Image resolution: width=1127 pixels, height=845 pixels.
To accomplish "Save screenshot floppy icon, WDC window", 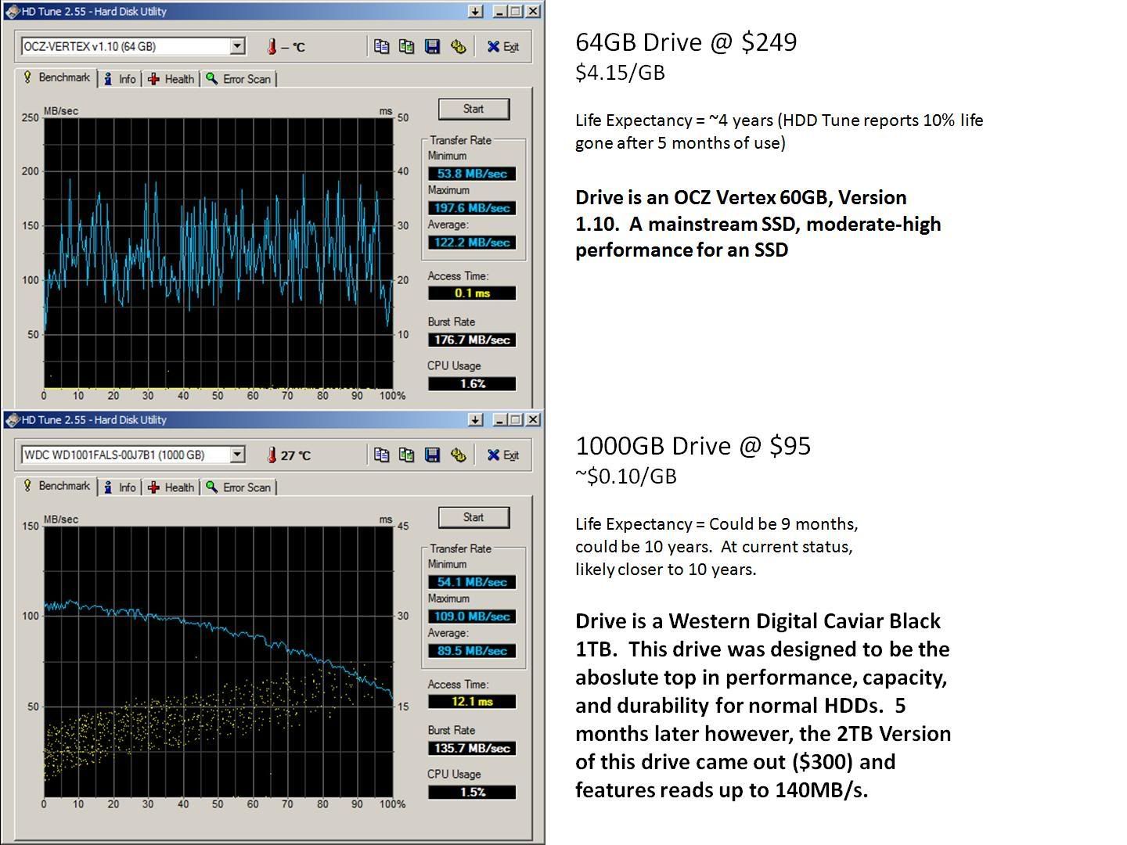I will tap(432, 455).
